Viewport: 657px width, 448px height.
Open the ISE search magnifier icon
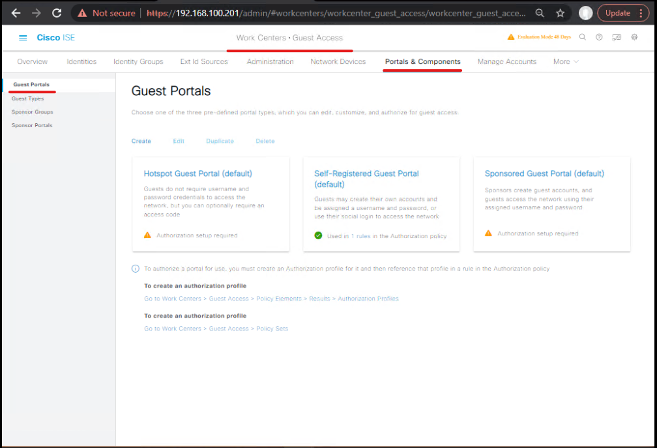(x=583, y=37)
